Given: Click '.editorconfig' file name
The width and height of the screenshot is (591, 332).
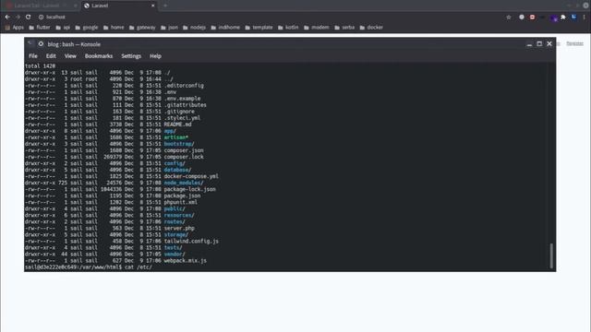Looking at the screenshot, I should (184, 86).
